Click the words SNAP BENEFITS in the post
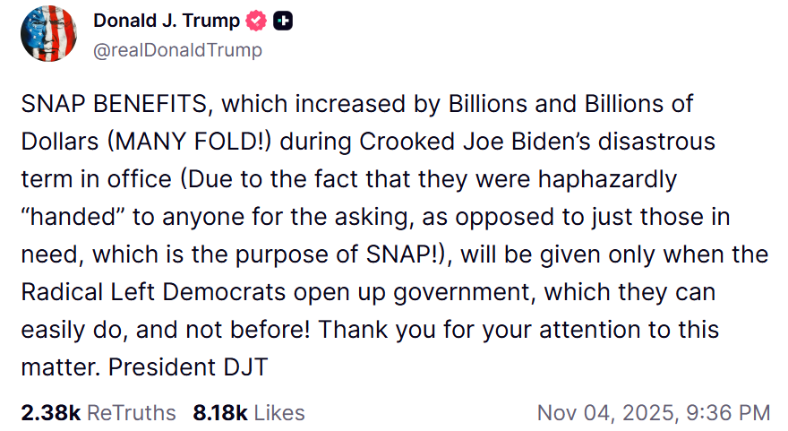 (115, 104)
